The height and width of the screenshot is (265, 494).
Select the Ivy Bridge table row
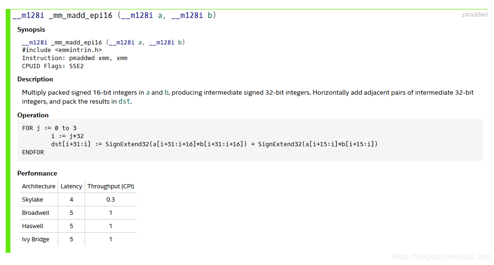point(78,239)
